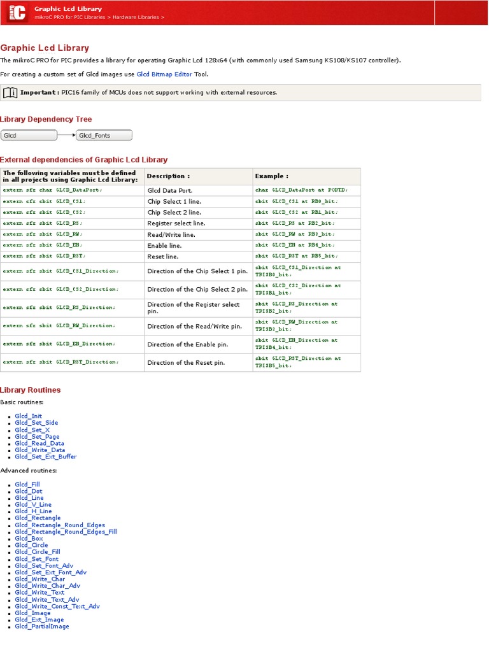
Task: Select the Glcd_Fonts box in dependency tree
Action: pos(104,136)
